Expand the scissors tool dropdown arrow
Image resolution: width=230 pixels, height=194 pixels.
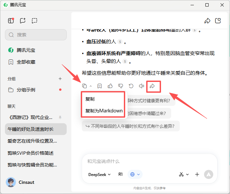[x=187, y=174]
